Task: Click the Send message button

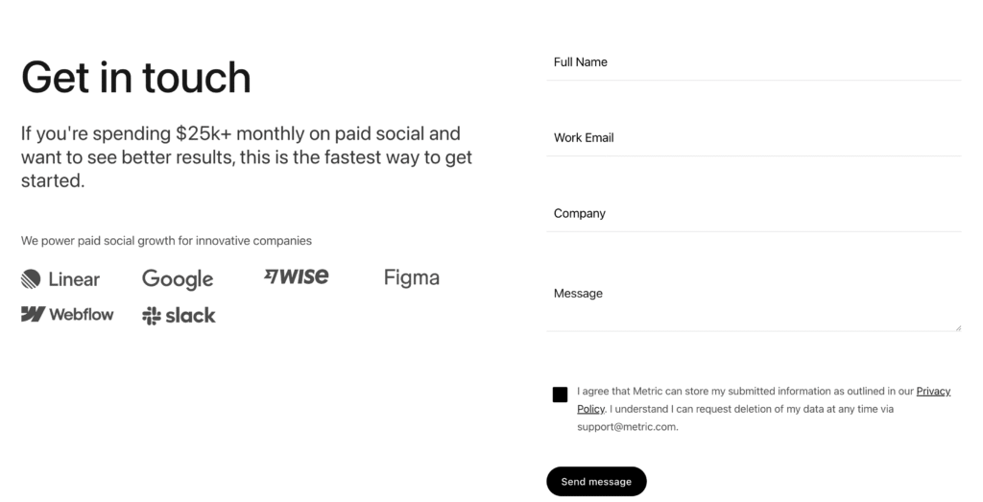Action: 596,481
